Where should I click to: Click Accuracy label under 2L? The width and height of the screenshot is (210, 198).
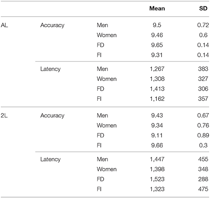(x=52, y=116)
